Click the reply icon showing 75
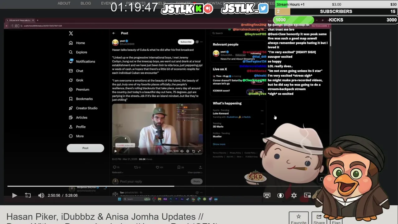The height and width of the screenshot is (224, 398). (x=116, y=167)
